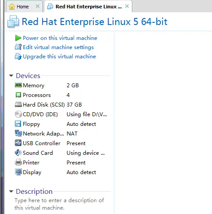Click the Red Hat Enterprise Linux 5 64-bit title
Image resolution: width=212 pixels, height=214 pixels.
coord(95,22)
